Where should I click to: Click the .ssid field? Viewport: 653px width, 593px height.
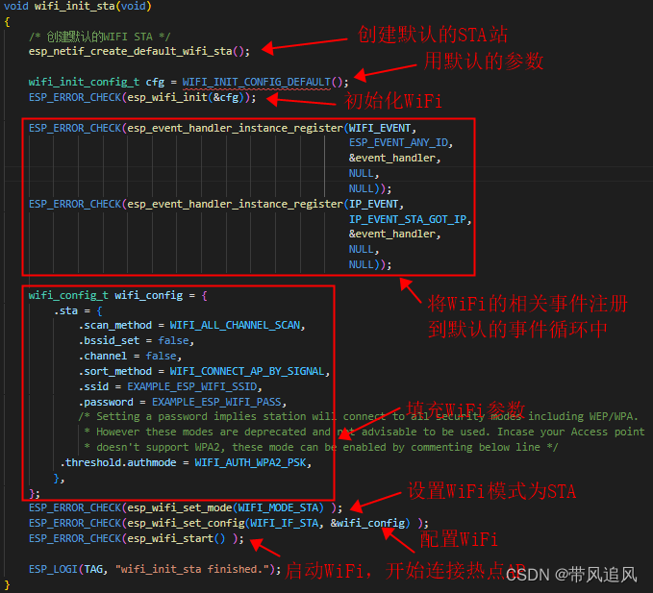93,387
